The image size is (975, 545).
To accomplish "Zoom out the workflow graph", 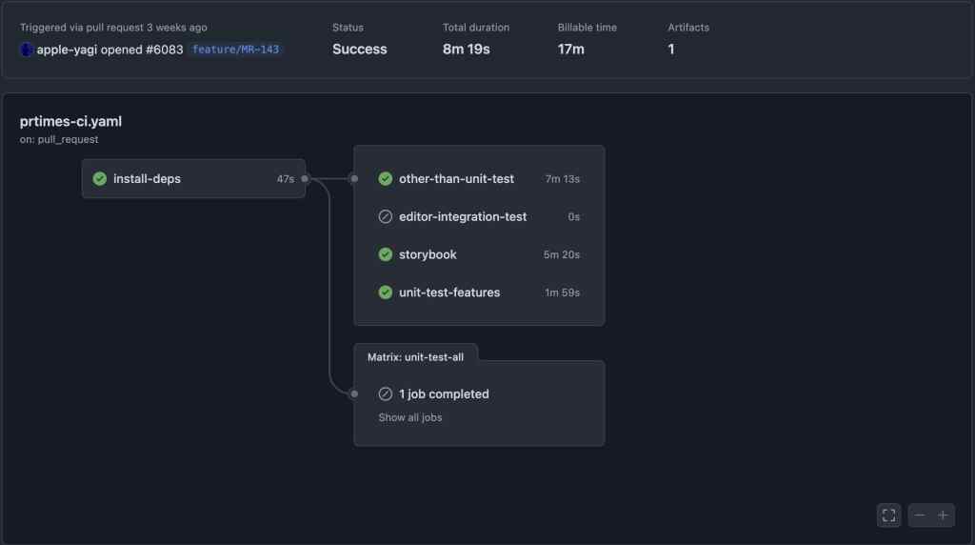I will (x=920, y=515).
